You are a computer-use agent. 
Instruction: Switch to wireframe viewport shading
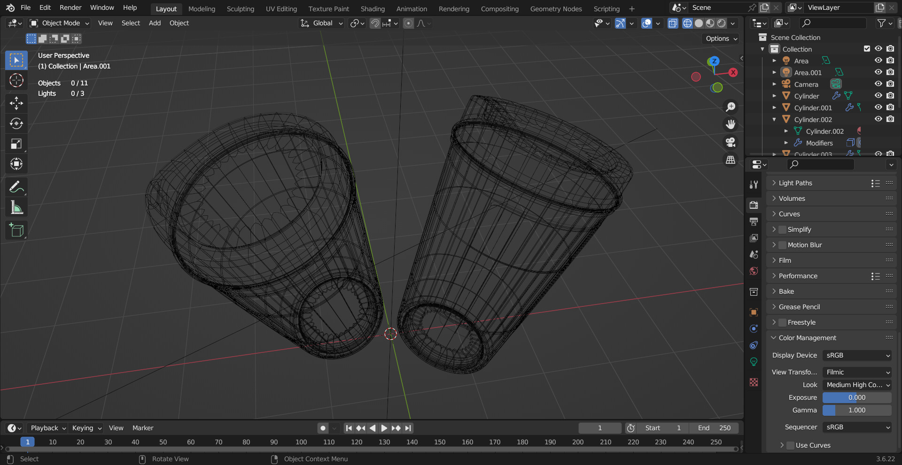(x=687, y=23)
